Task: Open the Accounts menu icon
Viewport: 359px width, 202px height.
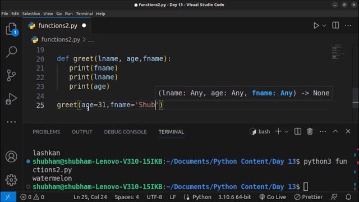Action: point(11,157)
